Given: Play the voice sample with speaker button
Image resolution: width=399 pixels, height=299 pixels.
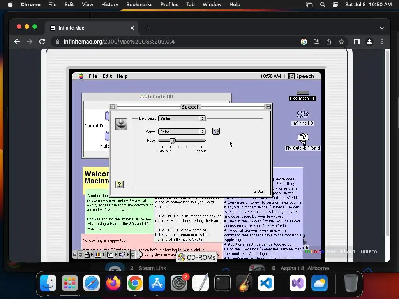Looking at the screenshot, I should tap(216, 132).
